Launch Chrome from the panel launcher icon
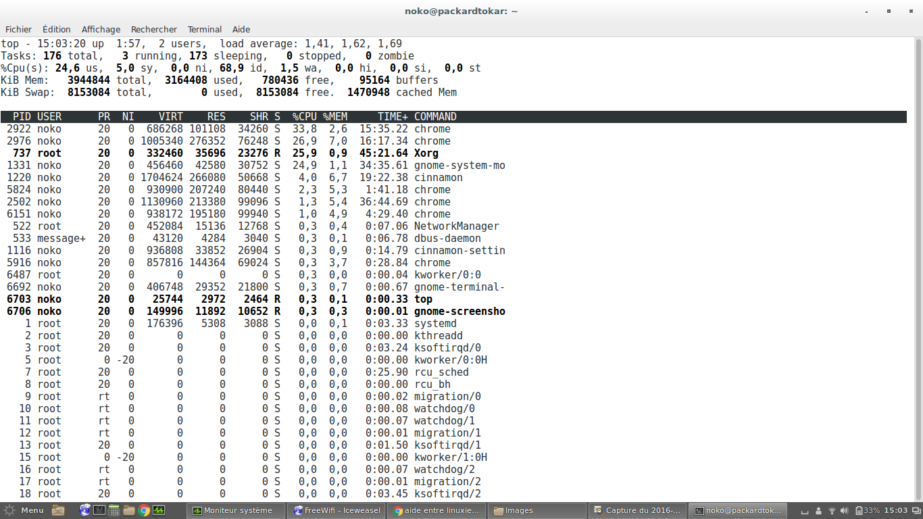Image resolution: width=923 pixels, height=519 pixels. pos(144,510)
